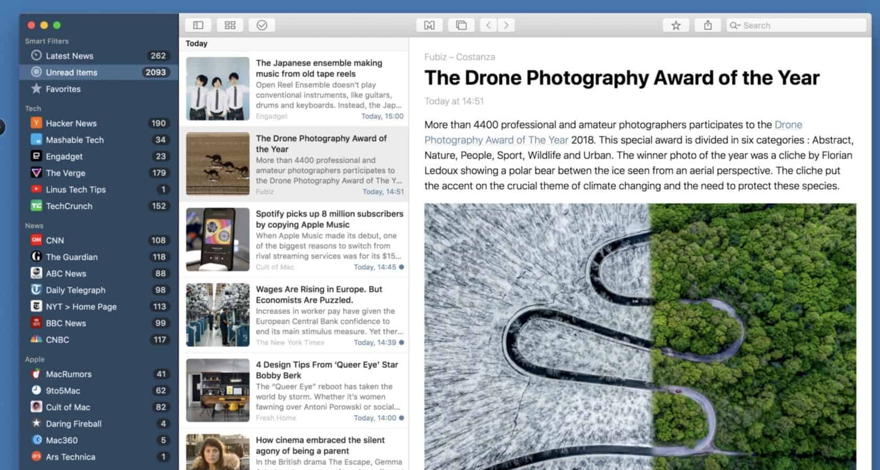Open the Daring Fireball feed
880x470 pixels.
pos(99,423)
